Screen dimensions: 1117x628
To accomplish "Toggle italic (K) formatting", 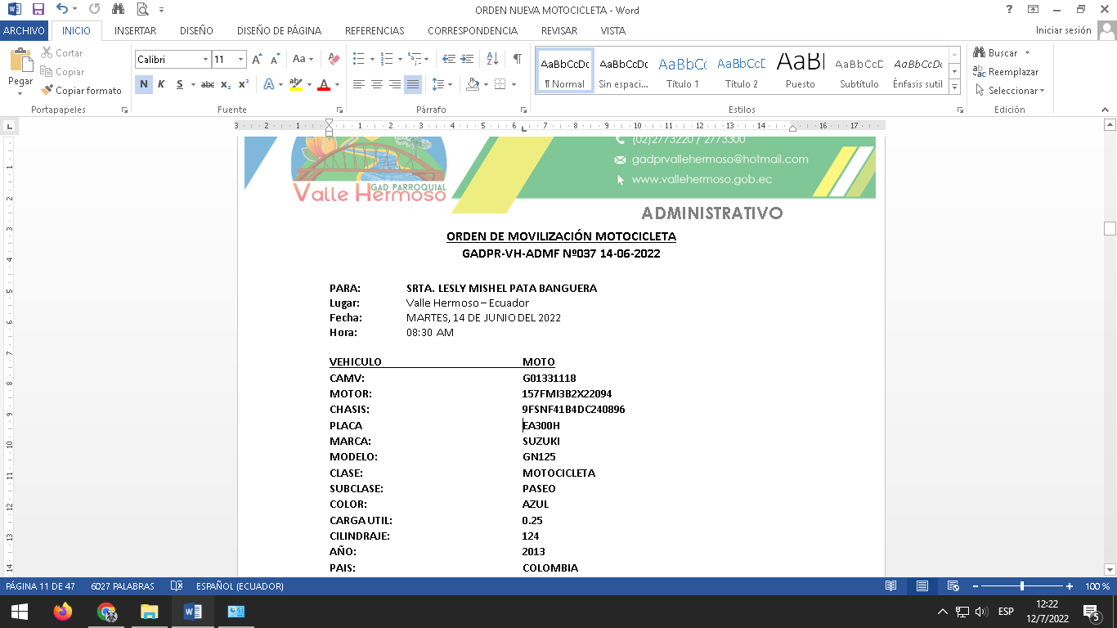I will click(x=161, y=84).
